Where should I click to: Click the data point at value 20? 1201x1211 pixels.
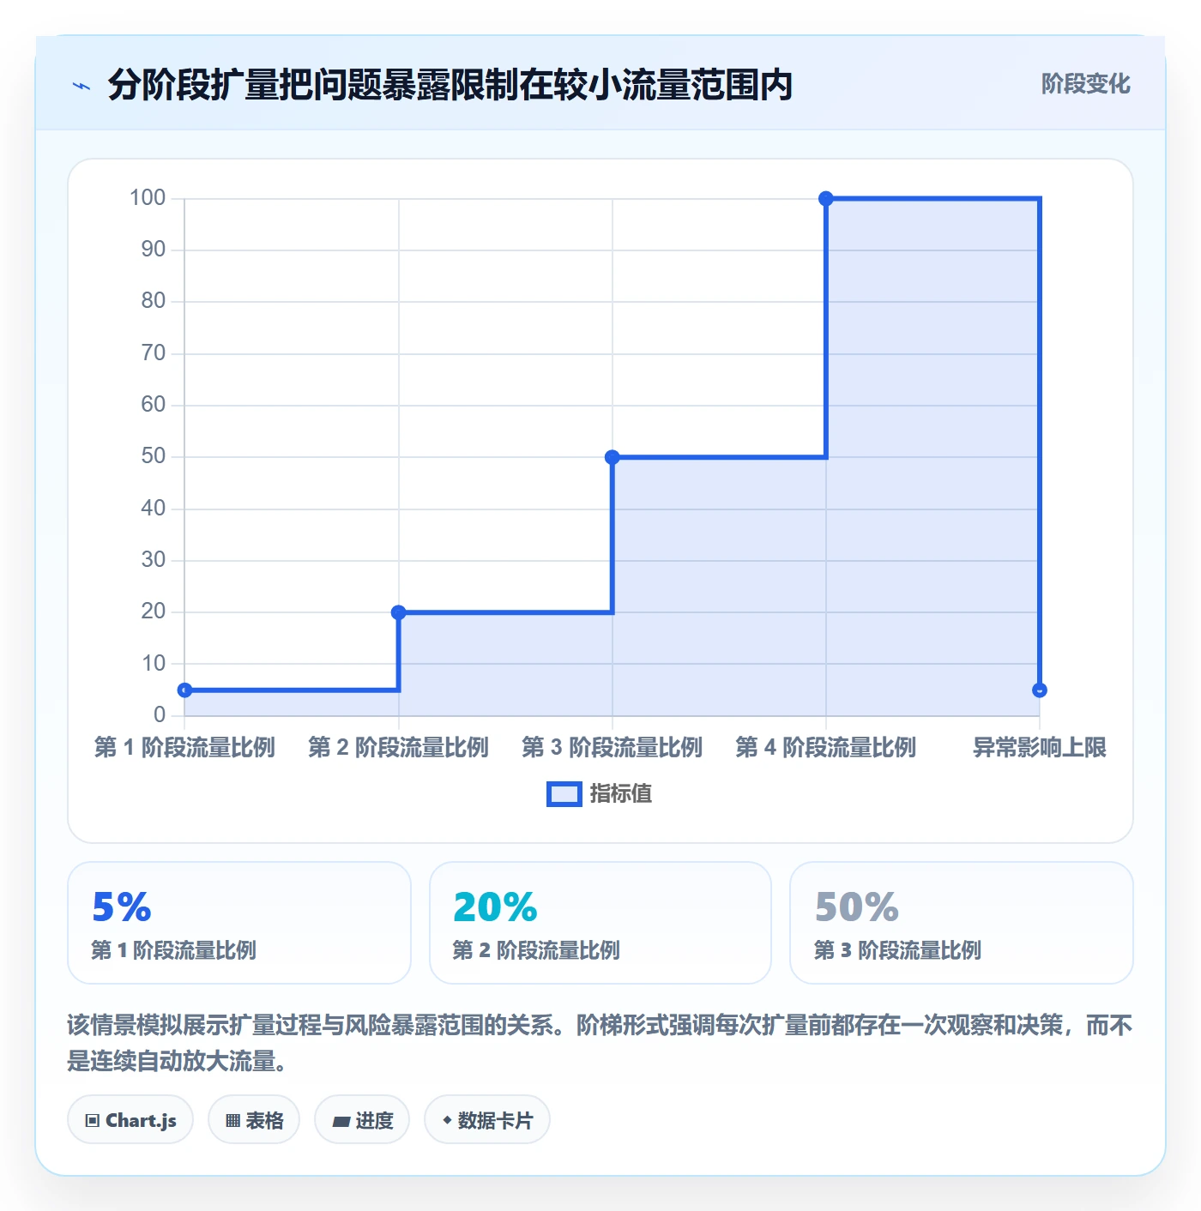pos(398,612)
